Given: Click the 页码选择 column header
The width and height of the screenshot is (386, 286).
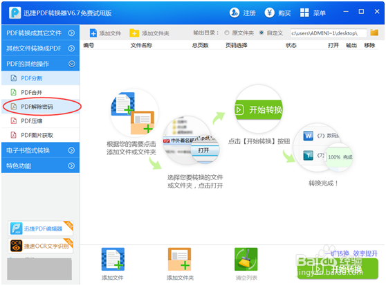Looking at the screenshot, I should click(237, 45).
